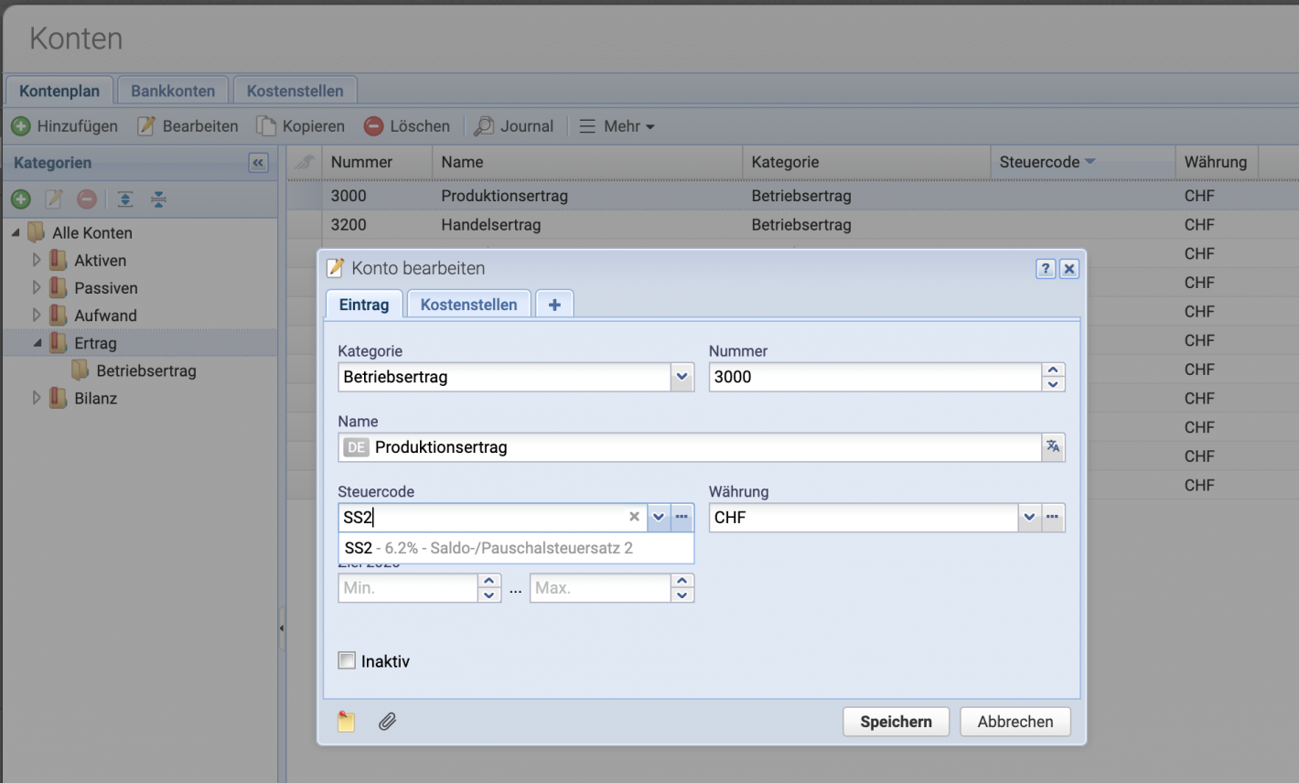Uncheck the Inaktiv checkbox
This screenshot has width=1299, height=783.
click(347, 660)
